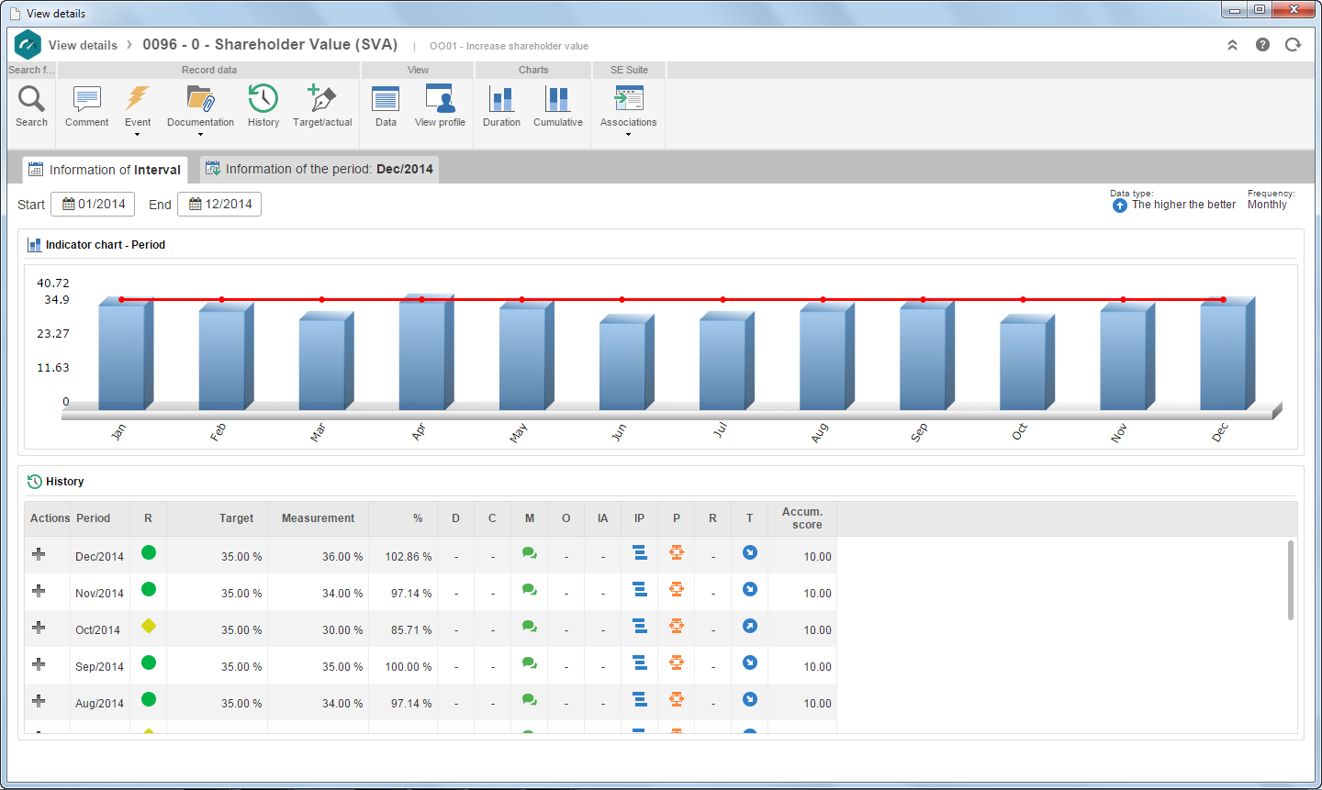This screenshot has height=790, width=1322.
Task: Click the Oct/2014 trend arrow icon
Action: click(x=750, y=626)
